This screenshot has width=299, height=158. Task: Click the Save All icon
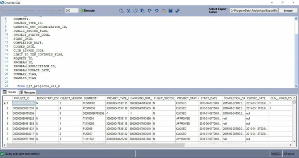178,11
